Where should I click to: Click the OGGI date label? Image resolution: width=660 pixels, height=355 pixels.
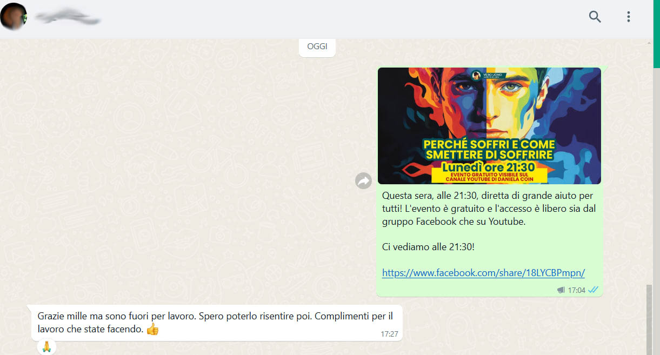[317, 46]
